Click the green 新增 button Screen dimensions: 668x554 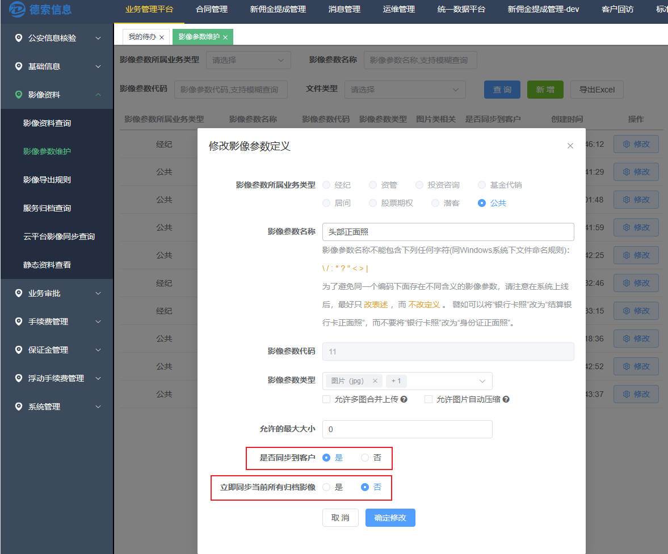pos(545,90)
